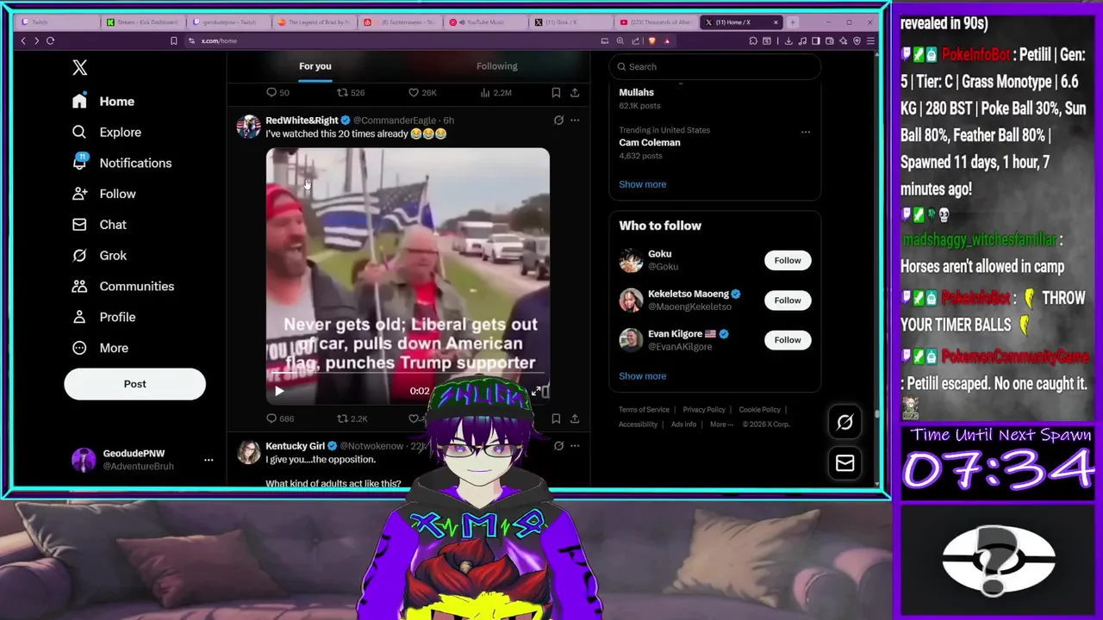The width and height of the screenshot is (1103, 620).
Task: Go back with browser back arrow
Action: coord(23,40)
